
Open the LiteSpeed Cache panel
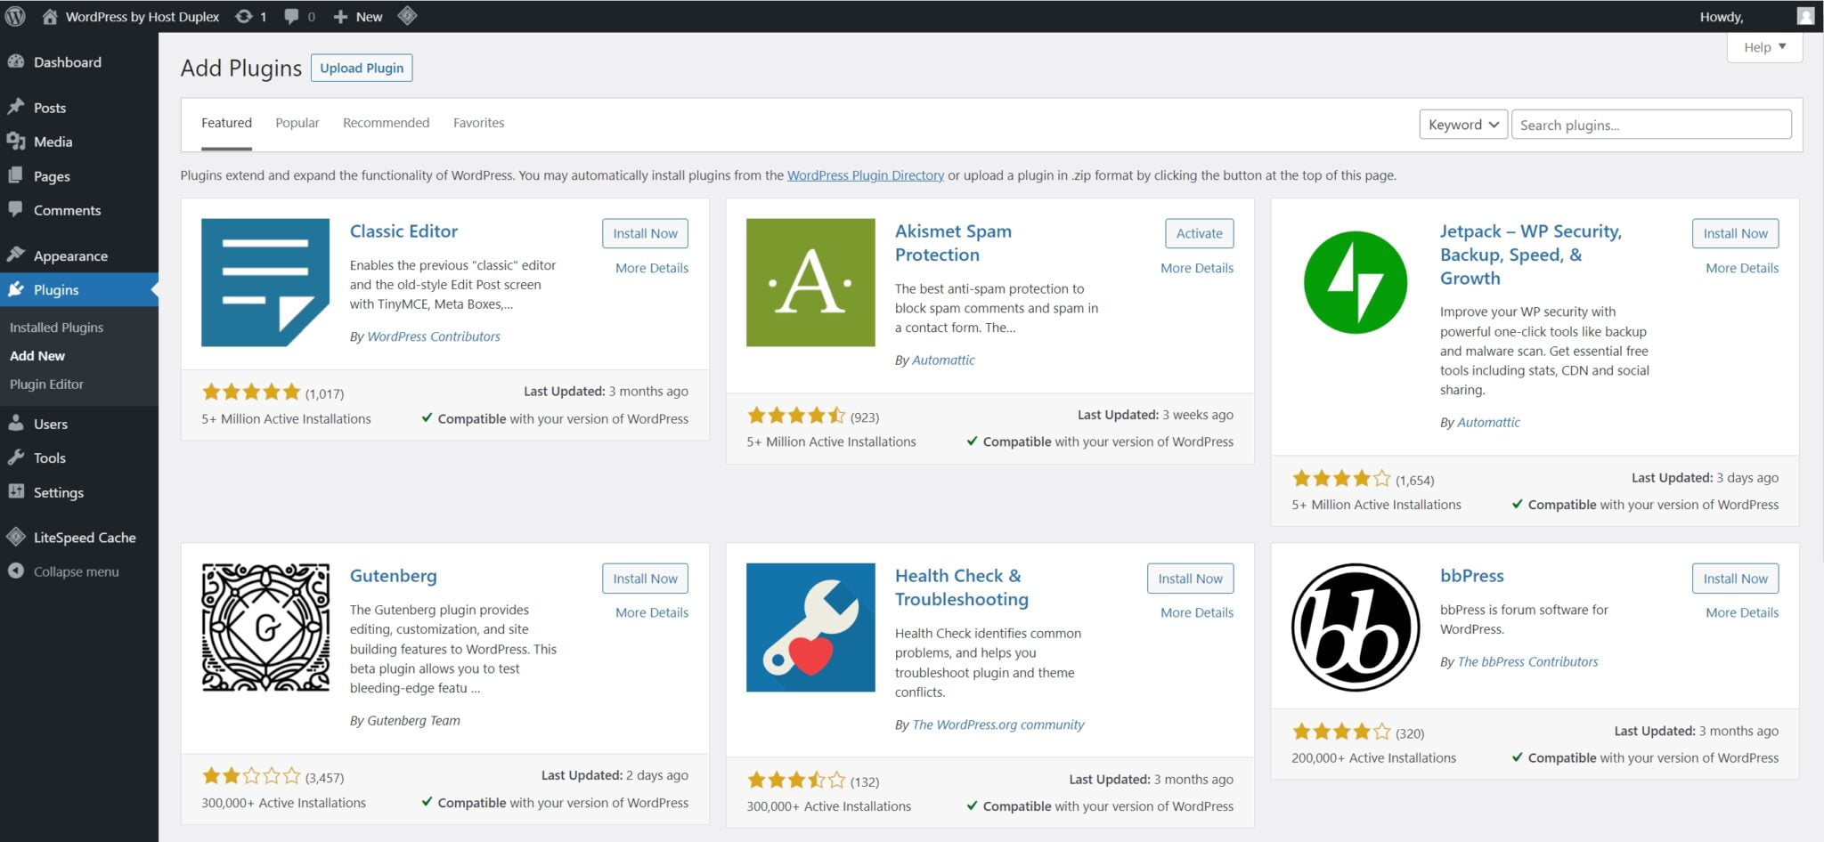(x=84, y=537)
